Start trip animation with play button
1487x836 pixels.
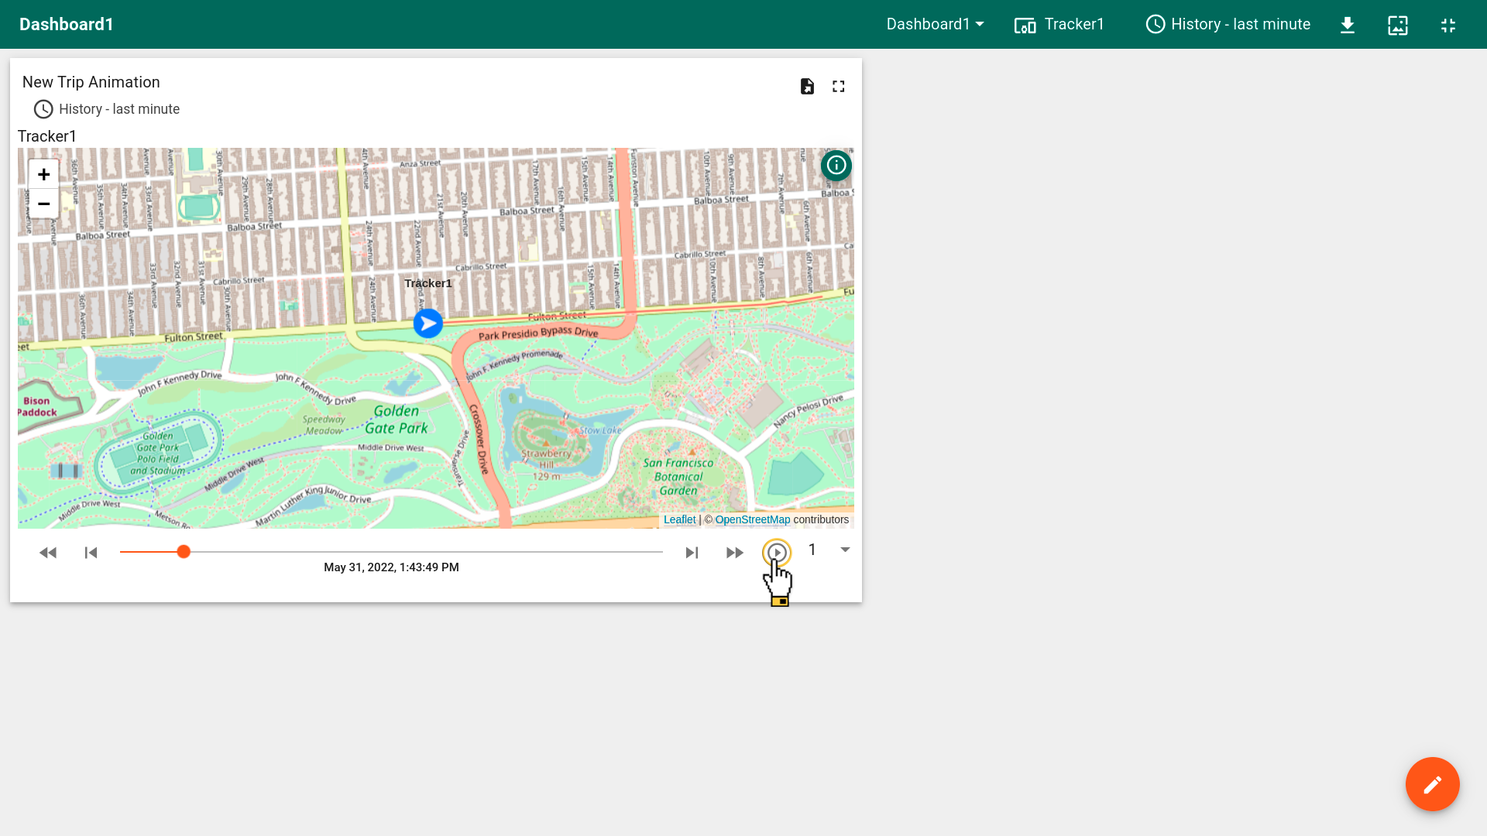pyautogui.click(x=777, y=553)
